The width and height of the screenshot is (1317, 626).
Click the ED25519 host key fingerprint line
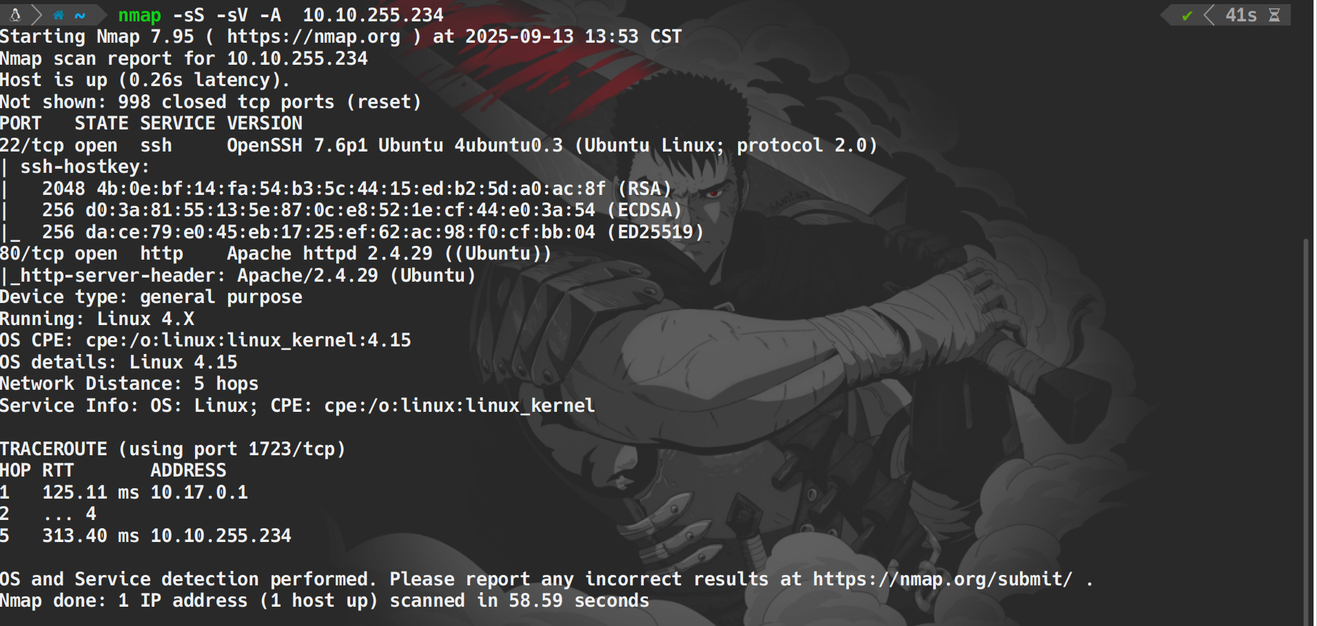pos(372,232)
